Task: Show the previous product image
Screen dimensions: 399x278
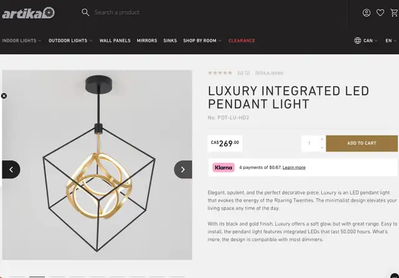Action: (x=11, y=169)
